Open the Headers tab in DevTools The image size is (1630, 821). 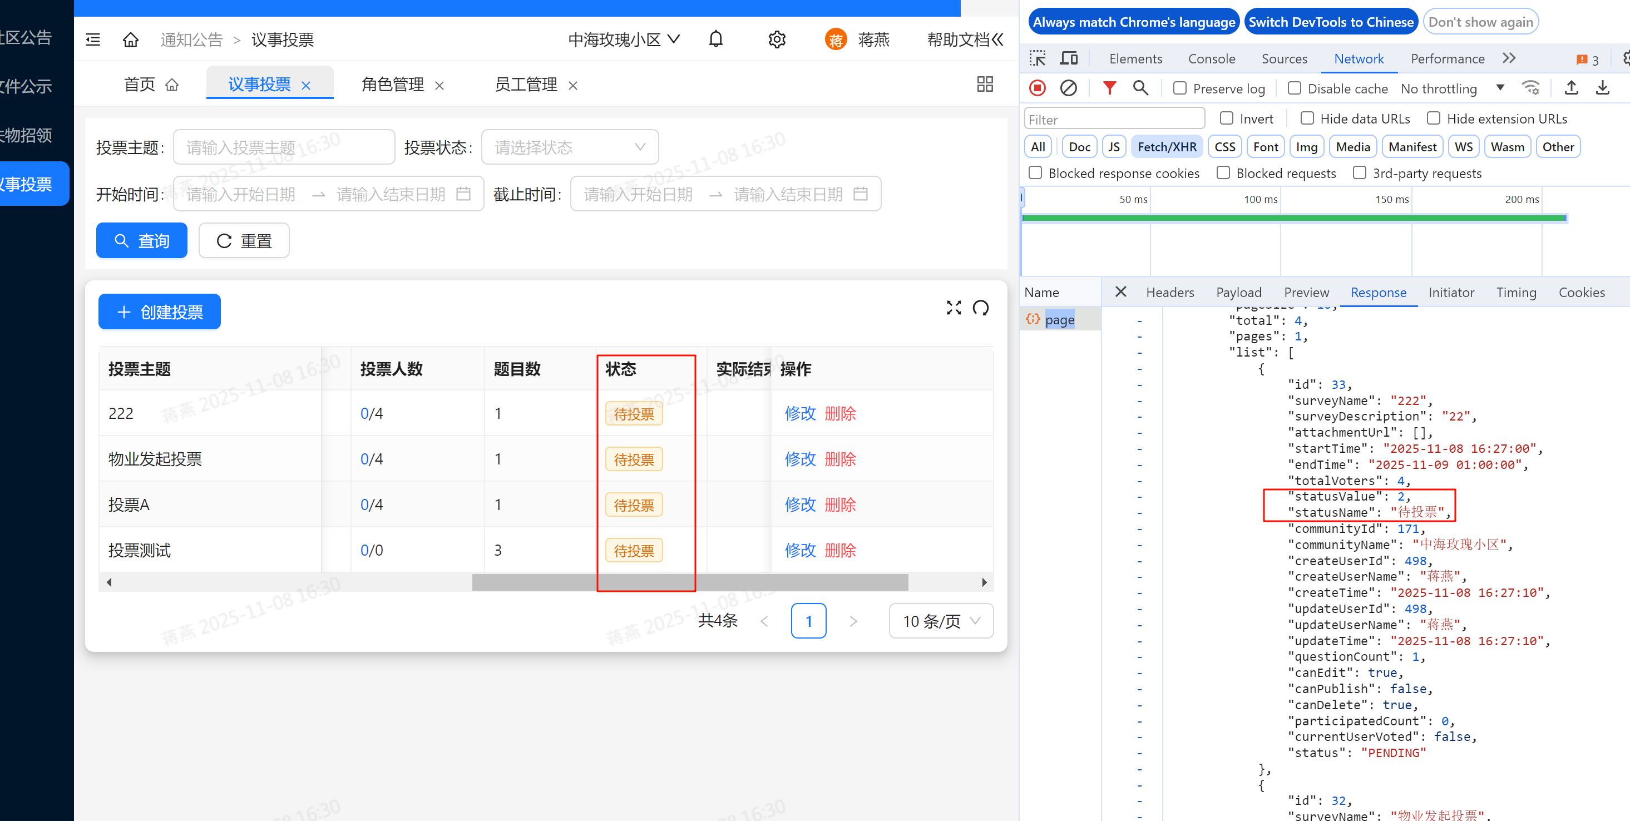1169,292
